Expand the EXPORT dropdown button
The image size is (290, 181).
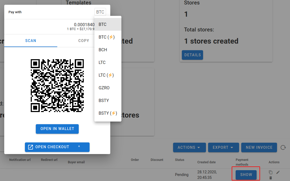[223, 147]
